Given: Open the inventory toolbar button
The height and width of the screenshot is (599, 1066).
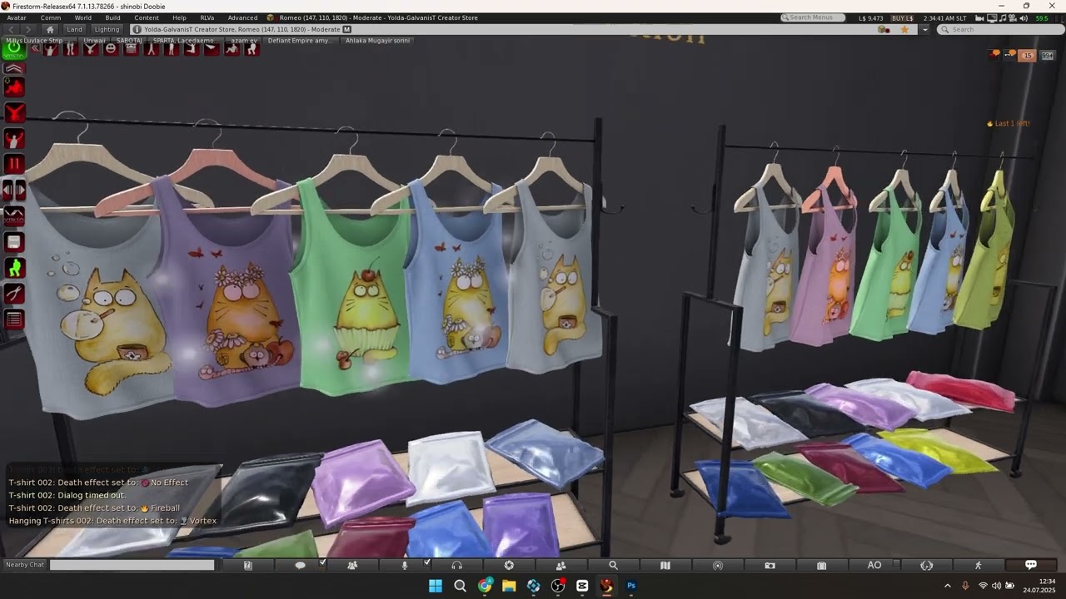Looking at the screenshot, I should (821, 565).
